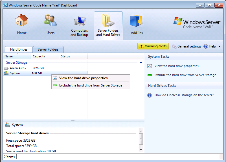Image resolution: width=226 pixels, height=162 pixels.
Task: Sort by the Name column header
Action: [17, 56]
